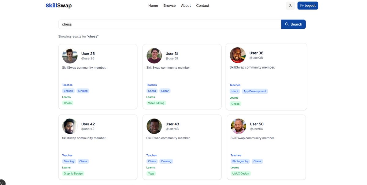
Task: Select the Browse menu item
Action: point(169,5)
